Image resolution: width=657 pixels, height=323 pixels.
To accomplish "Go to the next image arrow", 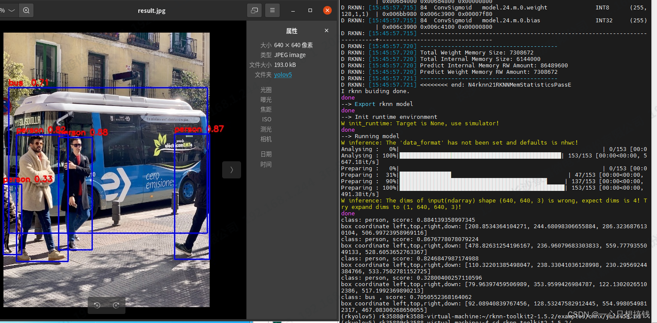I will (x=231, y=170).
